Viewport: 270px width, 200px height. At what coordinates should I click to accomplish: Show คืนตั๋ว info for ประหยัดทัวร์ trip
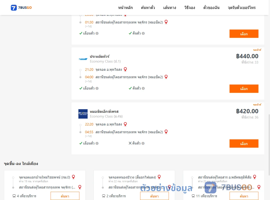tap(143, 88)
